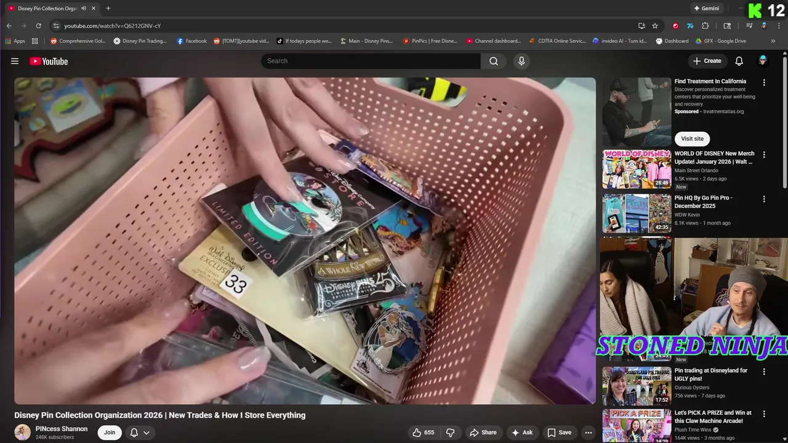Ask about this video

tap(521, 433)
